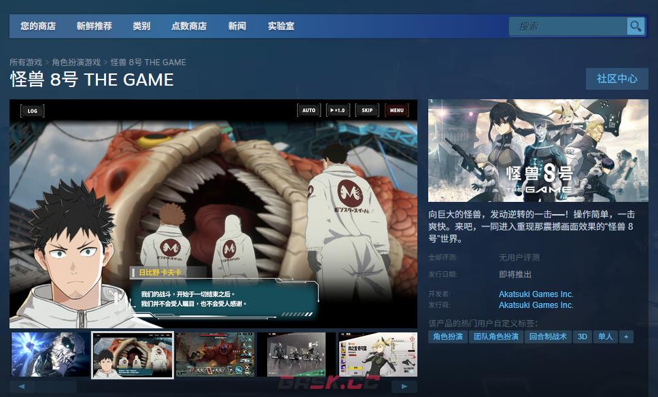This screenshot has width=658, height=397.
Task: Follow the 角色扮演游戏 breadcrumb link
Action: [76, 62]
